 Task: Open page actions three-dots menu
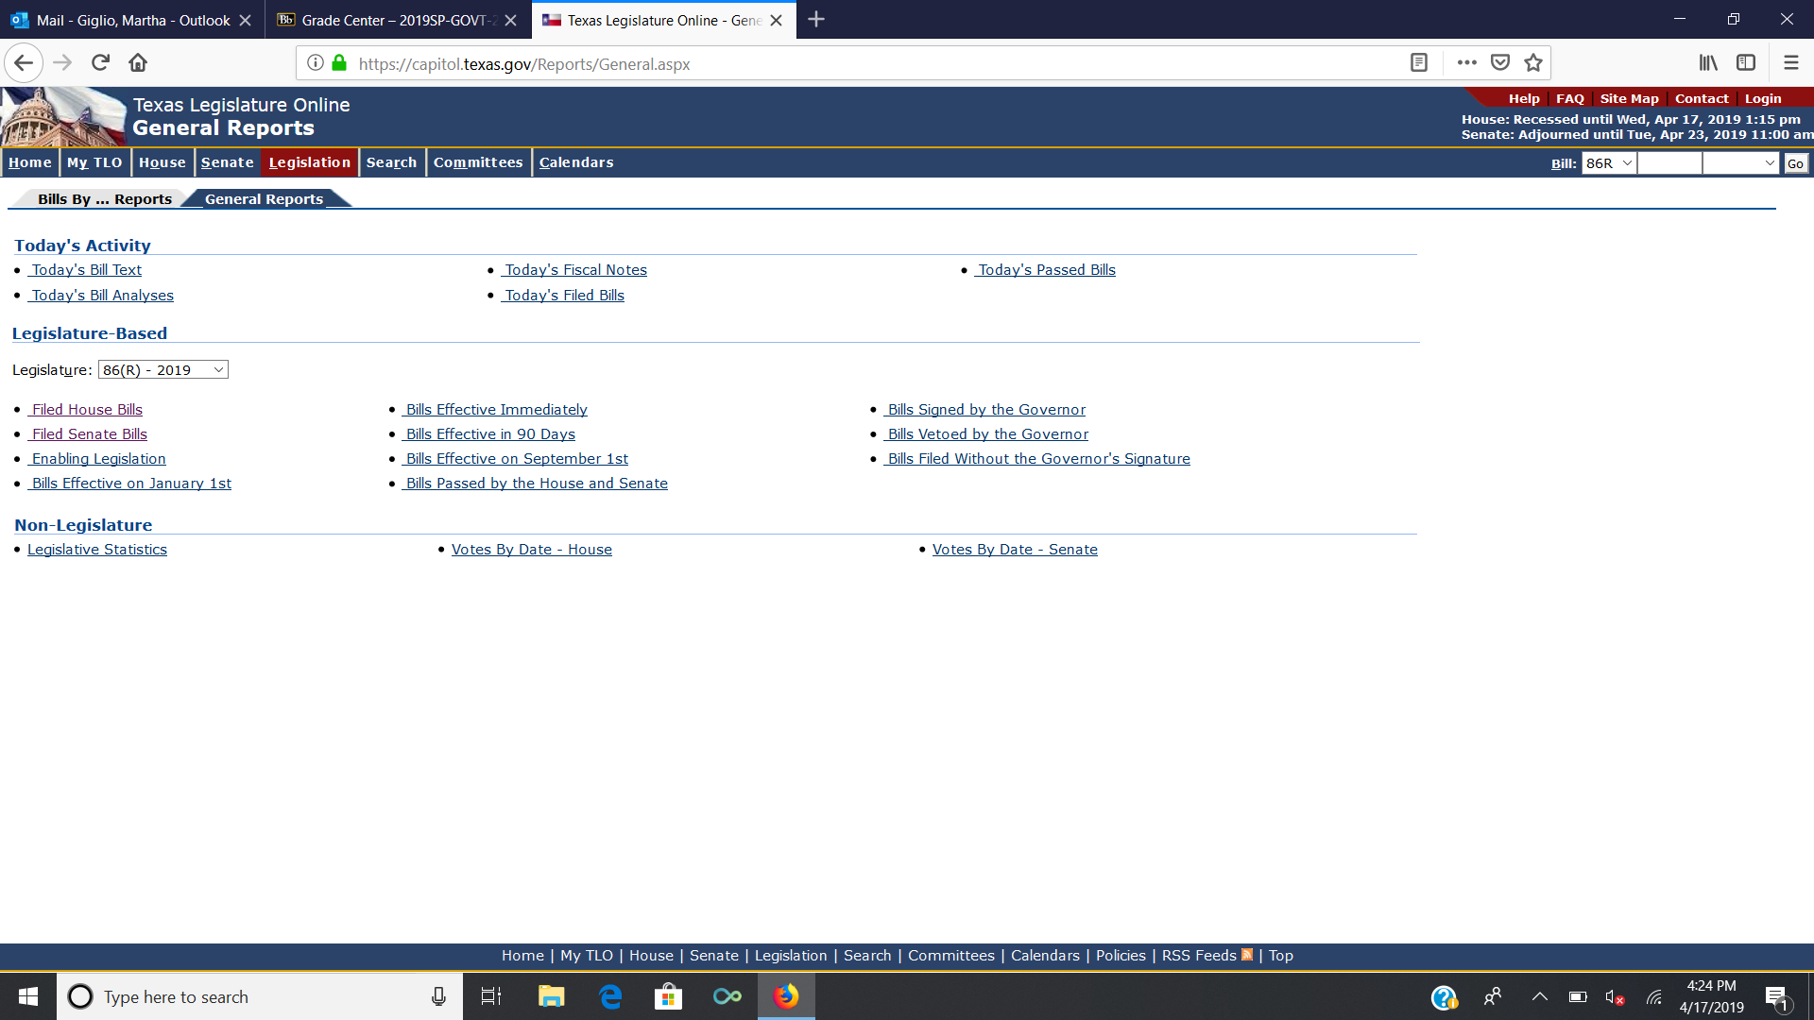pos(1466,62)
